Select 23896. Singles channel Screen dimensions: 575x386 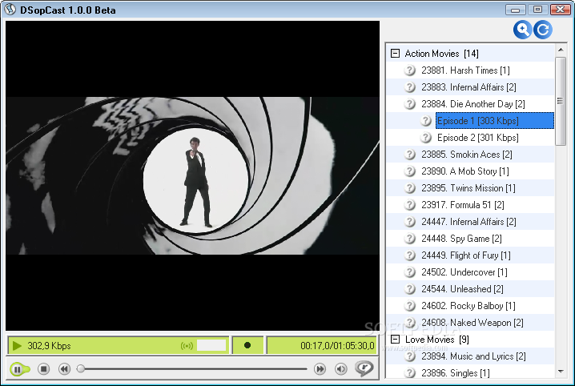click(456, 373)
